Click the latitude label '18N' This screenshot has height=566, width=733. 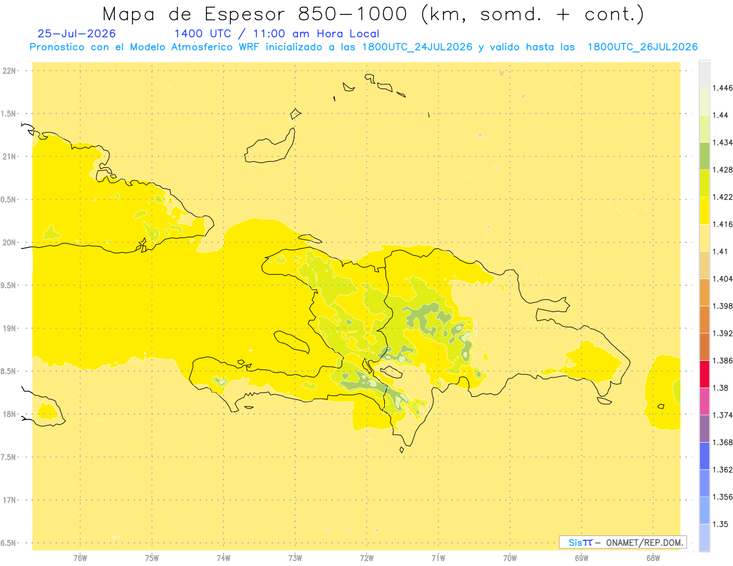coord(10,415)
